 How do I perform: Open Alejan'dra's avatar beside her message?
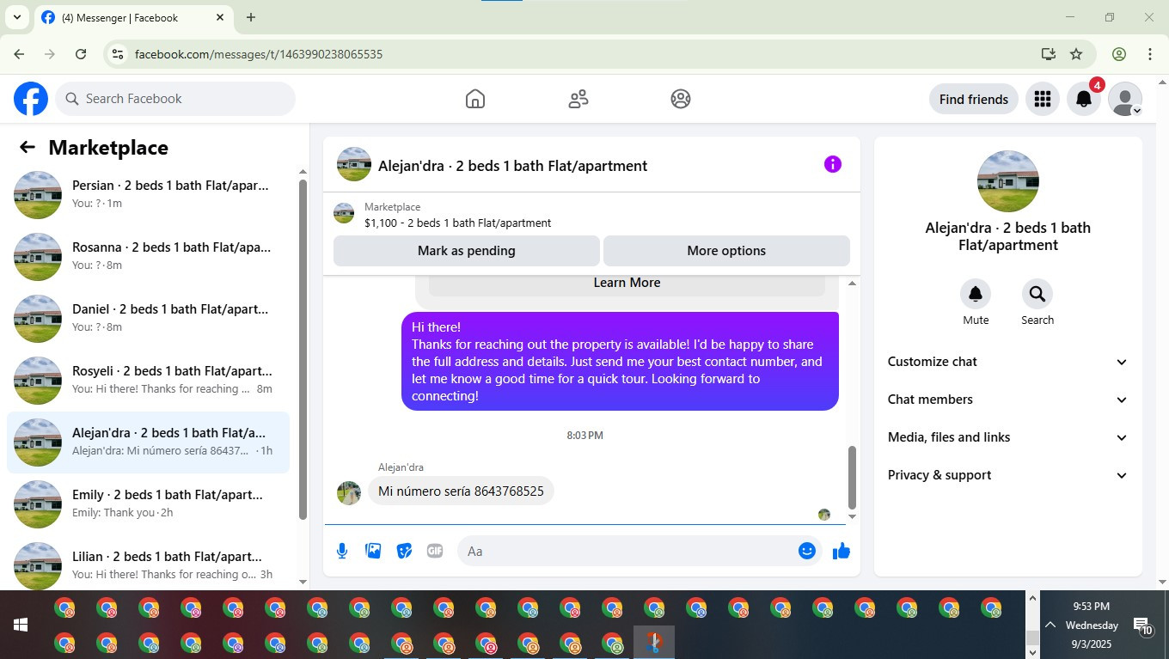coord(349,493)
